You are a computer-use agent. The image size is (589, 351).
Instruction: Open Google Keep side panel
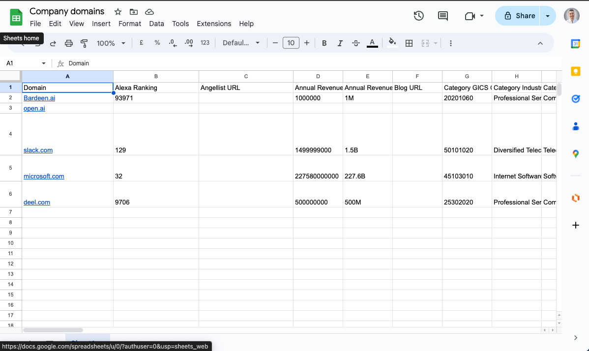[575, 71]
